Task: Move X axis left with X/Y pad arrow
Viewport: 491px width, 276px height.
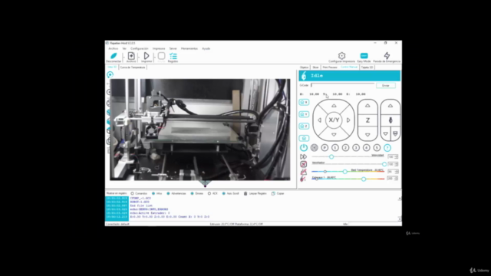Action: [x=319, y=120]
